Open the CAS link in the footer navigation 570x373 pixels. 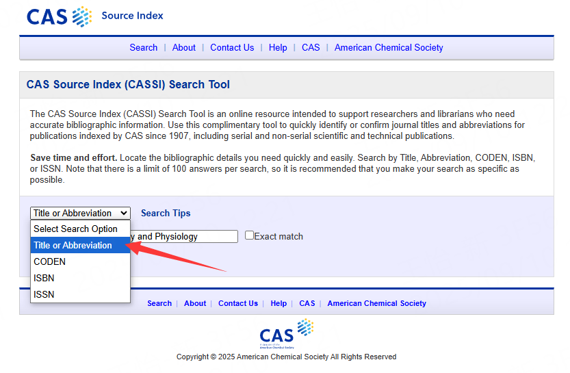point(307,303)
